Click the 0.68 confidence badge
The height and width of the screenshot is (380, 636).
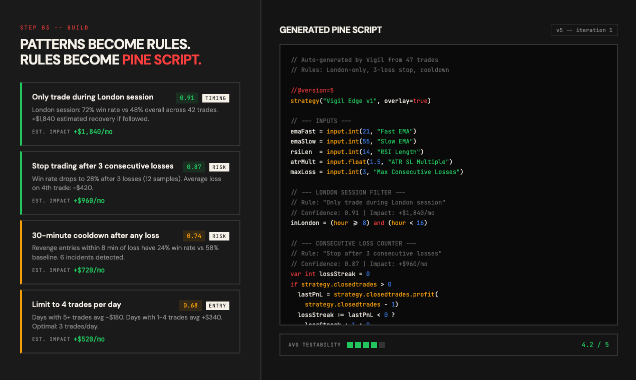click(x=191, y=305)
